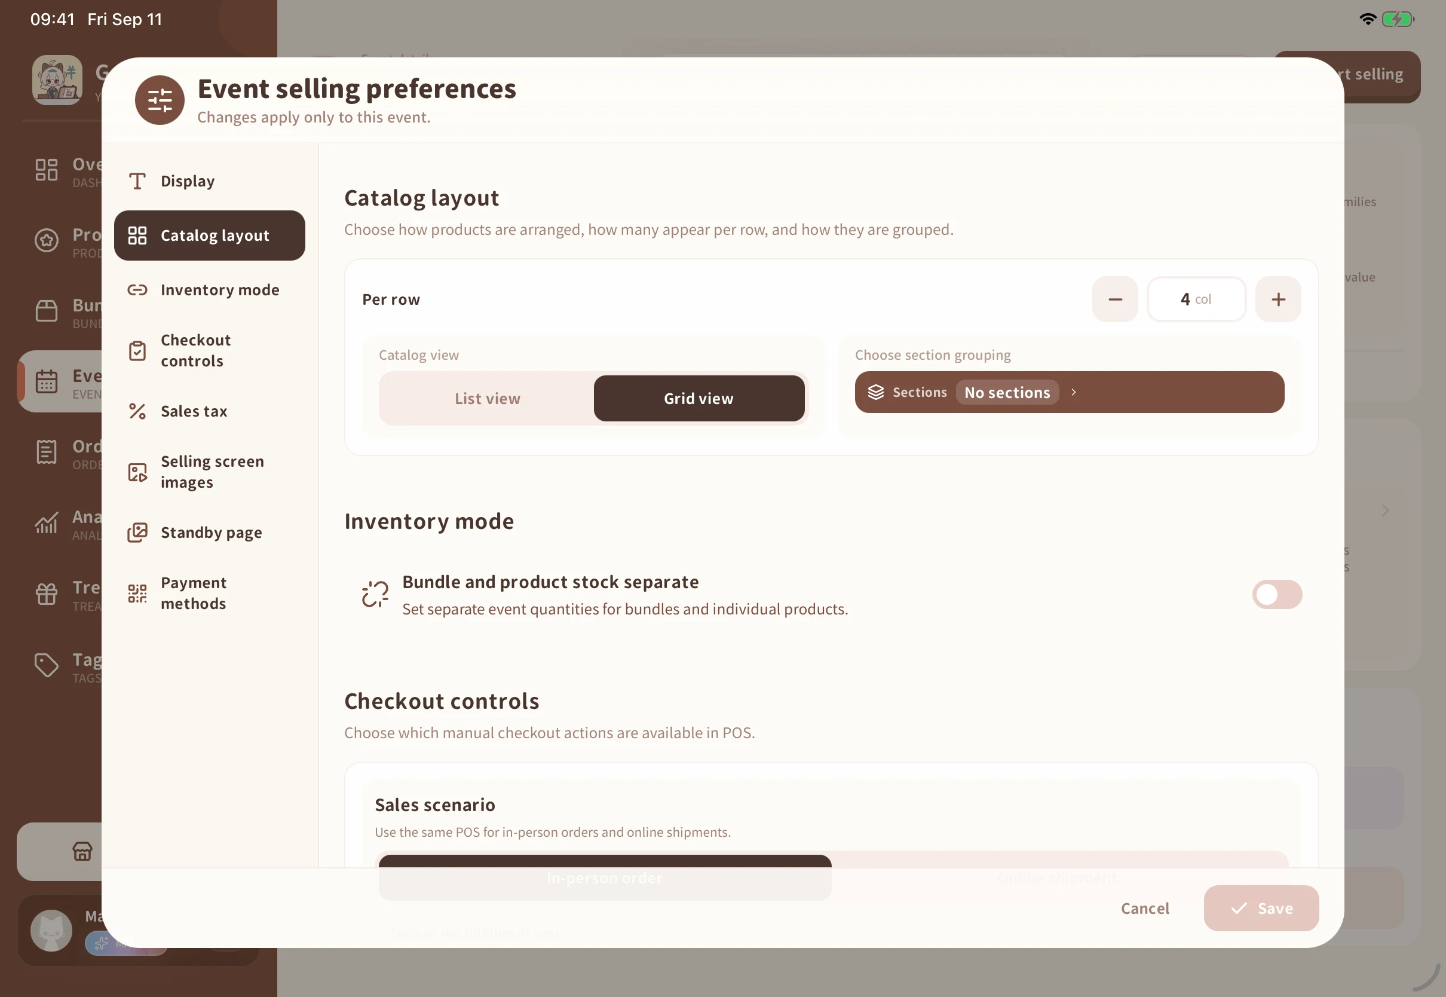Viewport: 1446px width, 997px height.
Task: Increase columns per row with plus
Action: 1278,299
